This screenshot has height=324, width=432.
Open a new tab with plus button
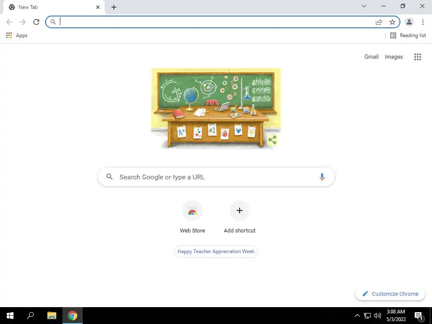[x=114, y=7]
